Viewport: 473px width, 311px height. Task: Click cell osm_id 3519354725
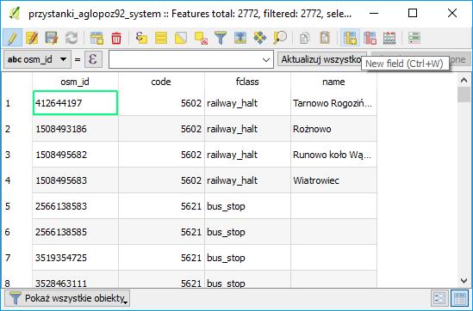coord(75,258)
